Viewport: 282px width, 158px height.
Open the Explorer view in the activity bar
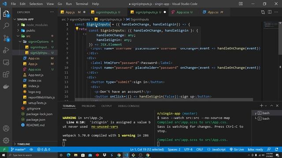(x=6, y=14)
